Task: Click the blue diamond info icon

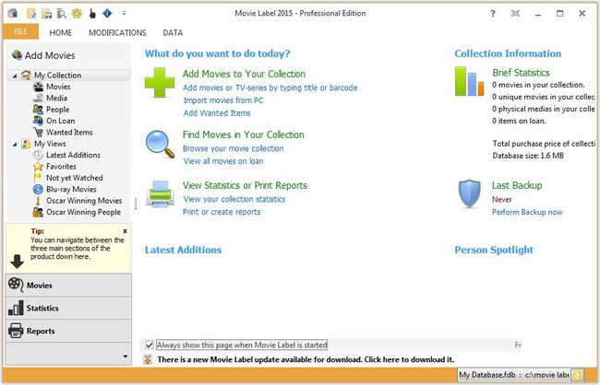Action: pos(107,14)
